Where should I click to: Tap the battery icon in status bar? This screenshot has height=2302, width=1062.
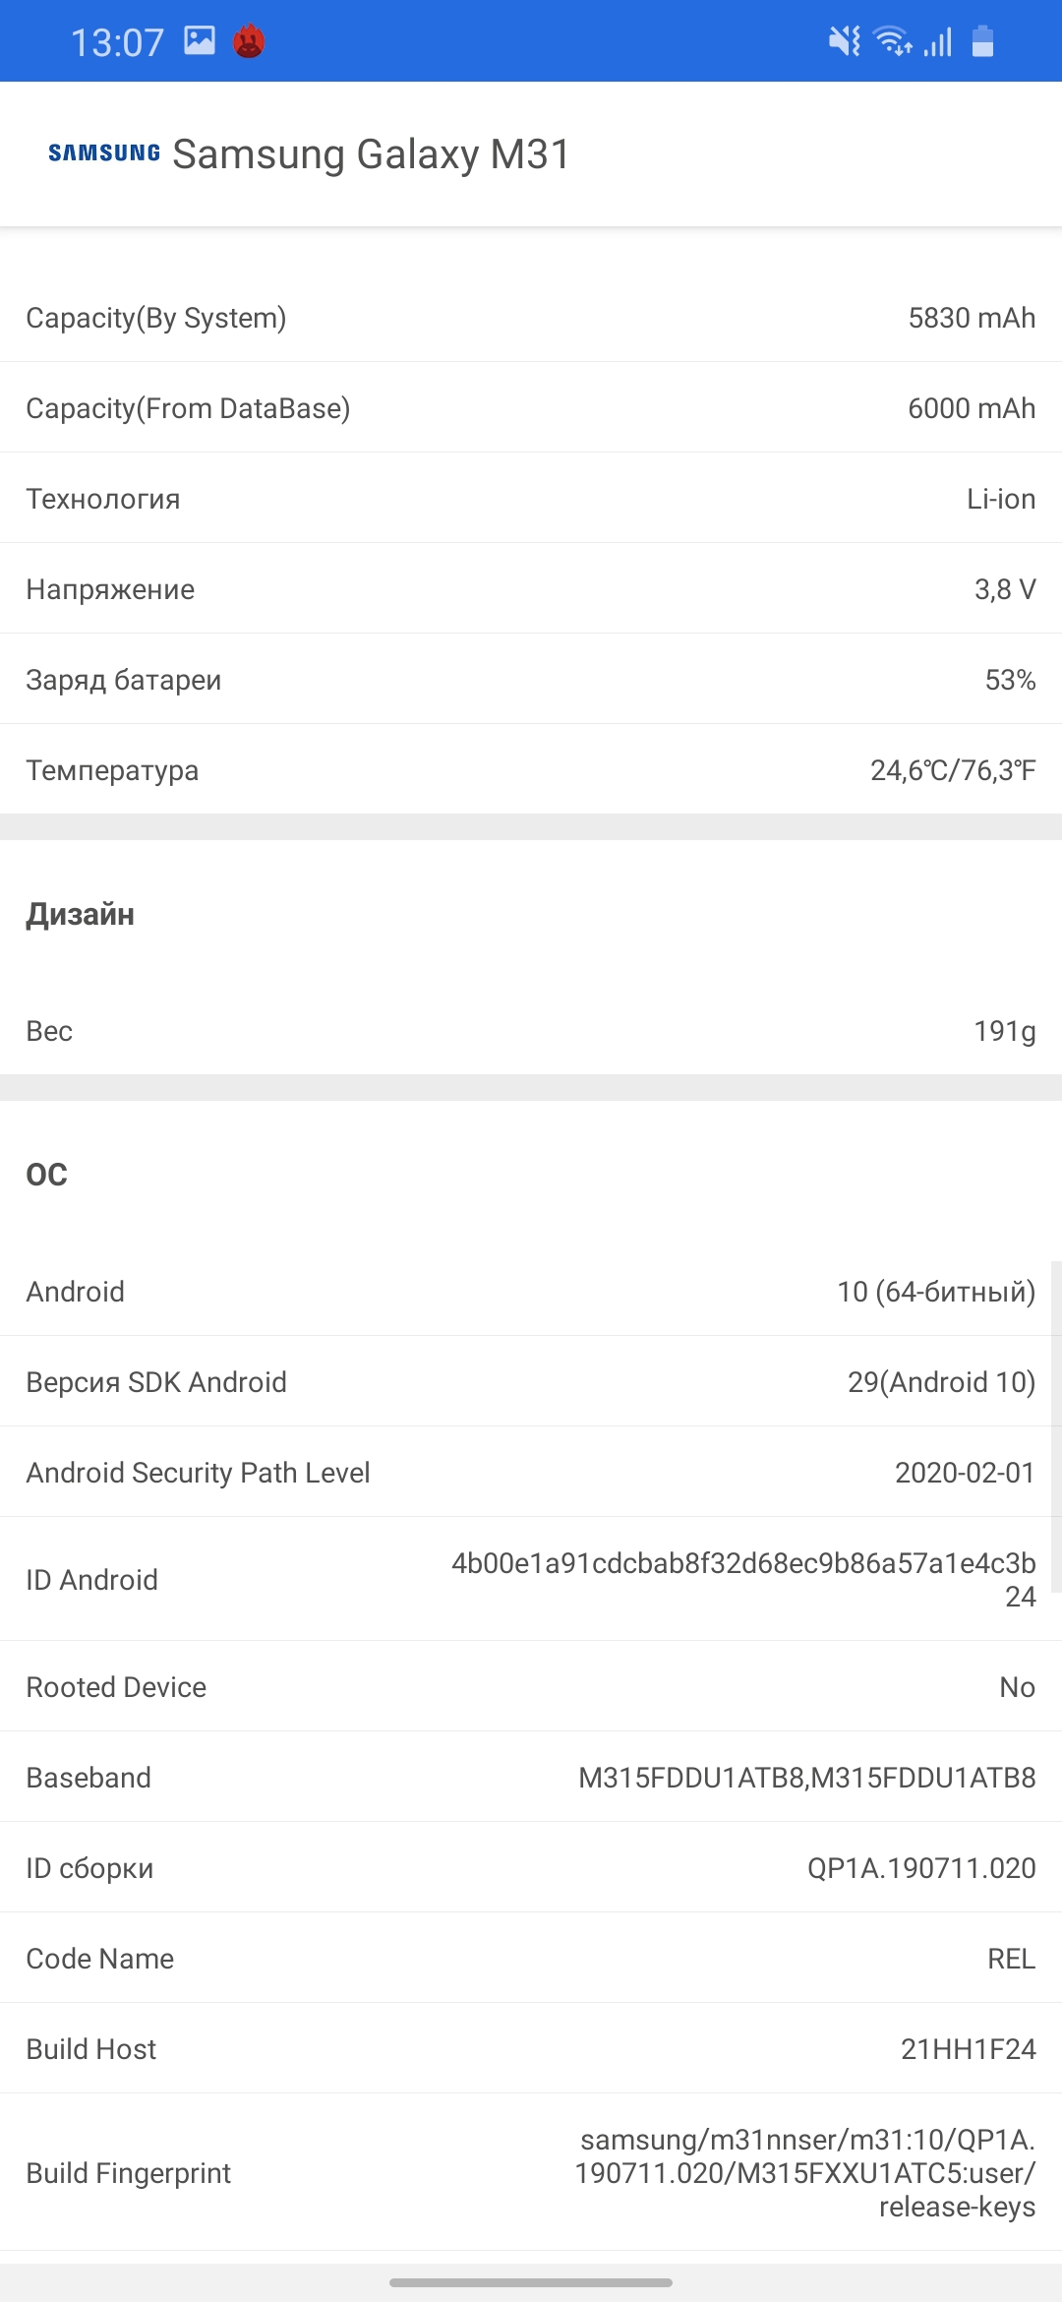tap(982, 41)
